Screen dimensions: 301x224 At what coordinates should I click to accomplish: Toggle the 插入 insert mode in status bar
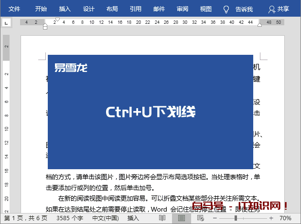(x=133, y=218)
